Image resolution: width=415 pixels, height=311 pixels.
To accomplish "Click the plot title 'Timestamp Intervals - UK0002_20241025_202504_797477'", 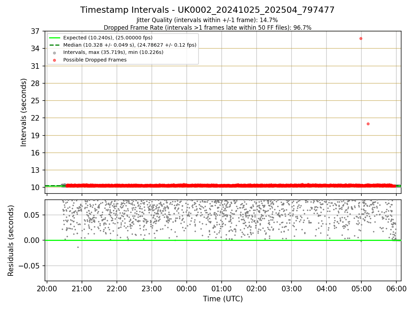I will pos(207,10).
